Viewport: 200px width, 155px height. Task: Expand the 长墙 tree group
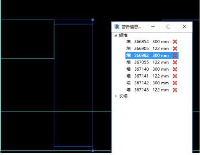tap(116, 96)
